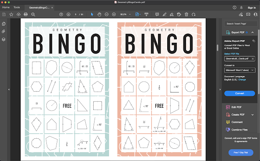The height and width of the screenshot is (161, 260).
Task: Click the fill and sign pen icon
Action: click(x=241, y=14)
